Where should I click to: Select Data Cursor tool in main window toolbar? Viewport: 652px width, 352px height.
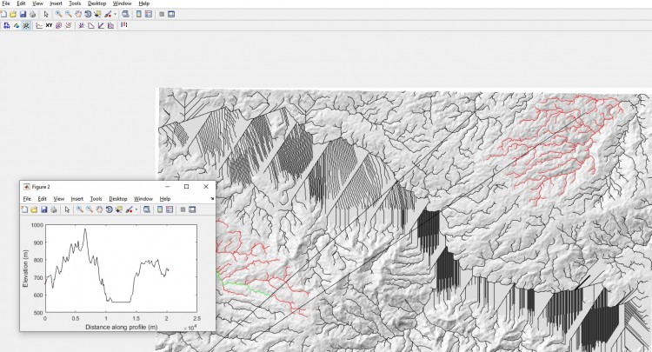97,14
